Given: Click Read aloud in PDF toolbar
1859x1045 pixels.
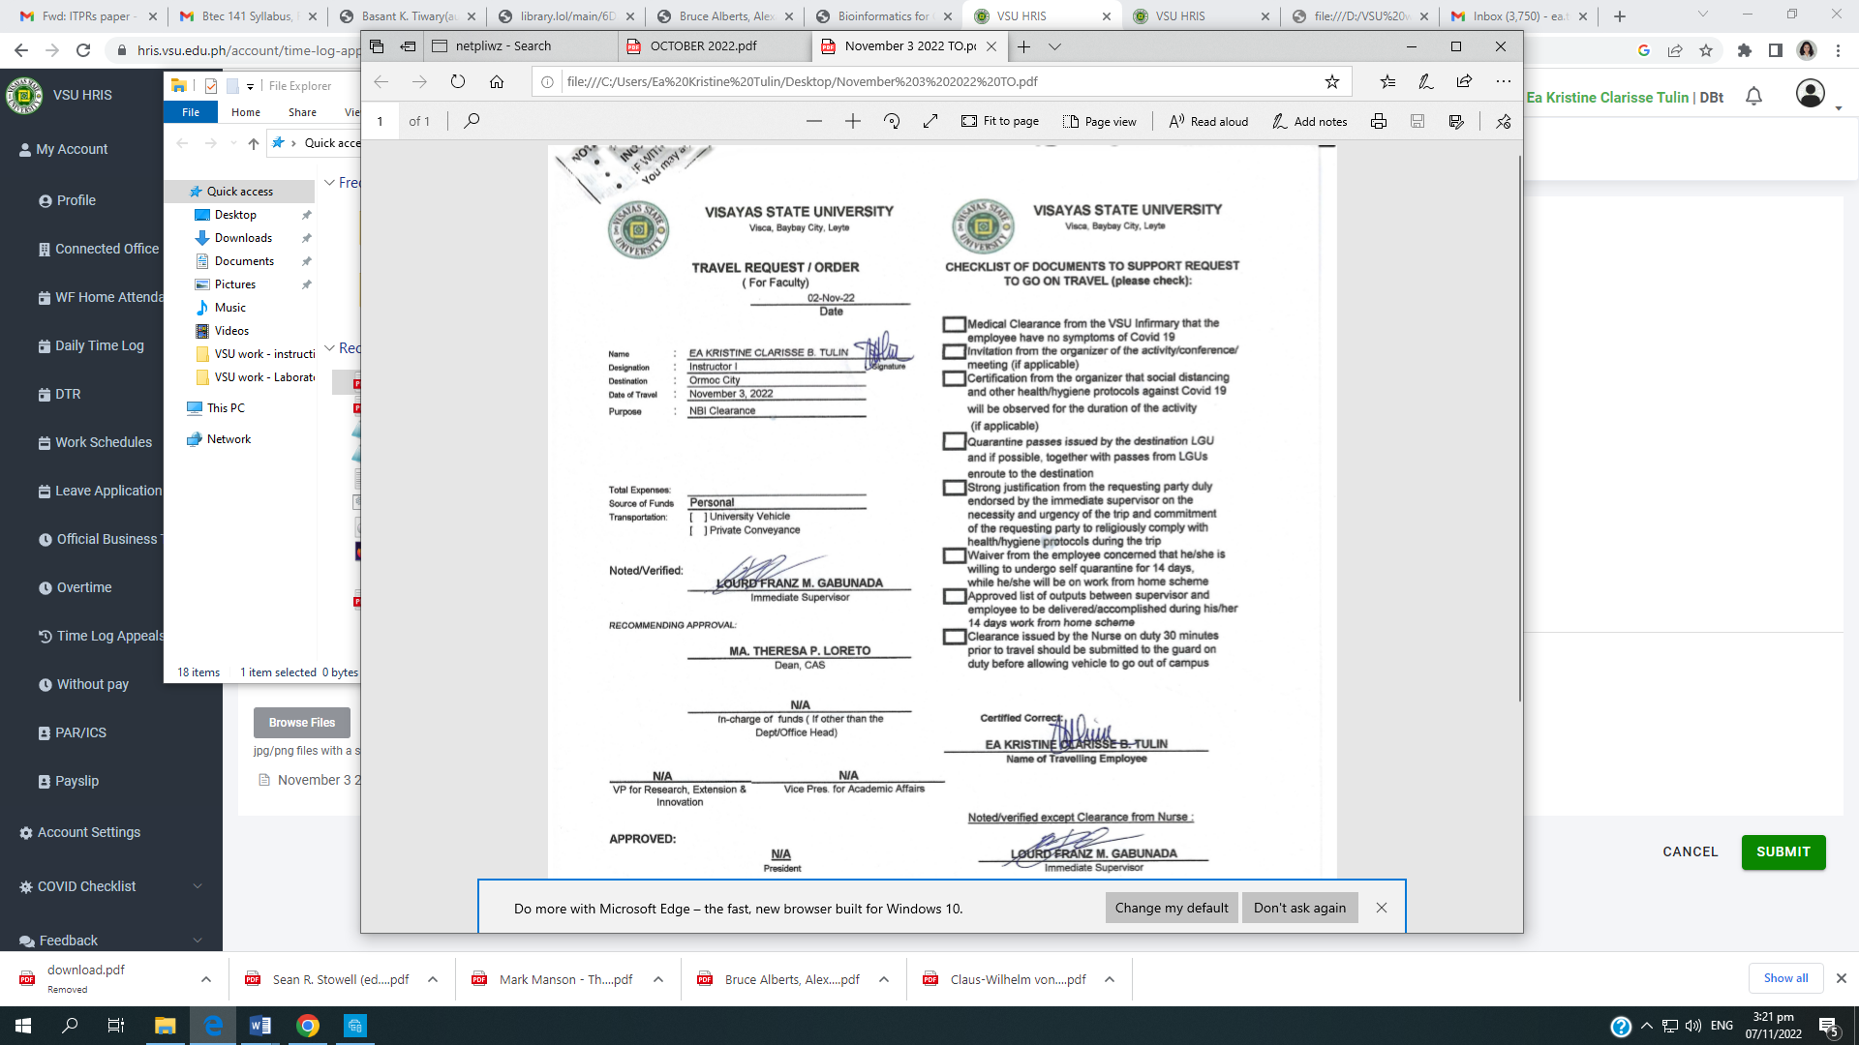Looking at the screenshot, I should [x=1208, y=121].
